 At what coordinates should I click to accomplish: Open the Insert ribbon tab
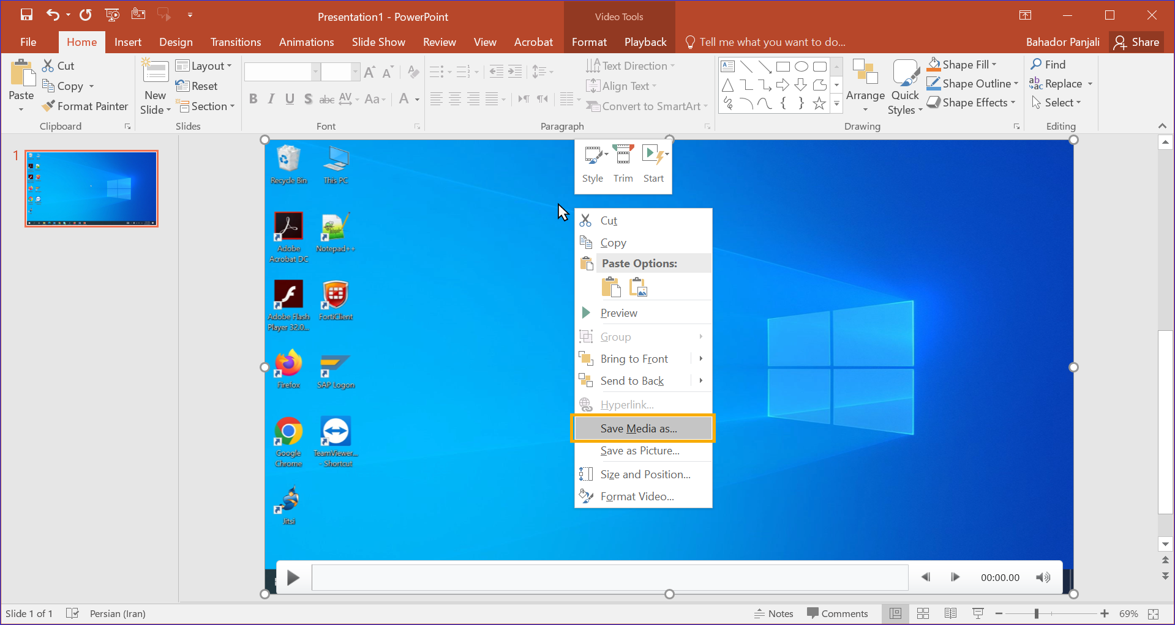(x=128, y=42)
